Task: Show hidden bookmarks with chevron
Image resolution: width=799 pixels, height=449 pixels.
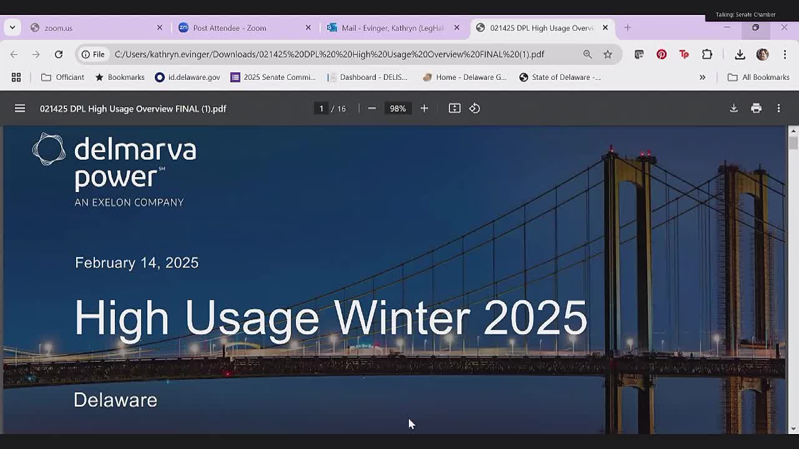Action: click(x=702, y=77)
